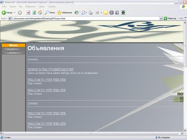
Task: Go back with the green Назад arrow
Action: (x=7, y=12)
